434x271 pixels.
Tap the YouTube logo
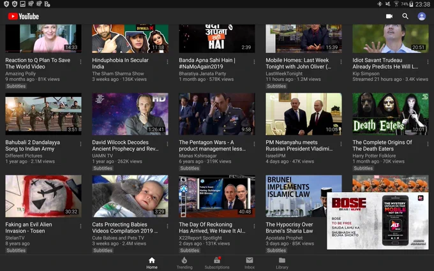23,17
